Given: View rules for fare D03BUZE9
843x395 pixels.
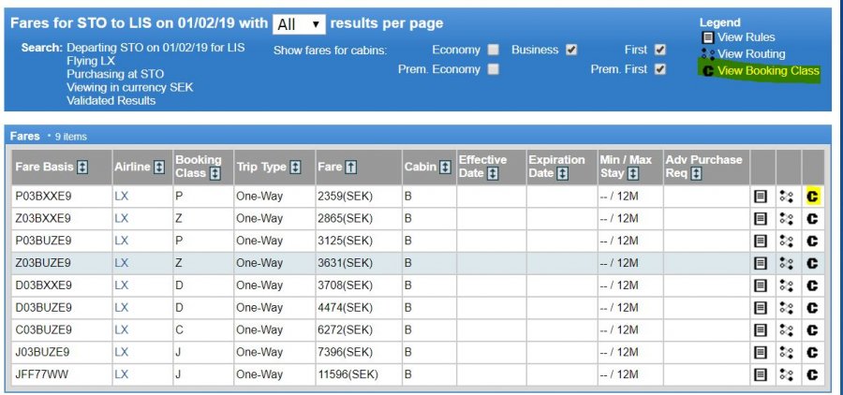Looking at the screenshot, I should click(x=762, y=307).
